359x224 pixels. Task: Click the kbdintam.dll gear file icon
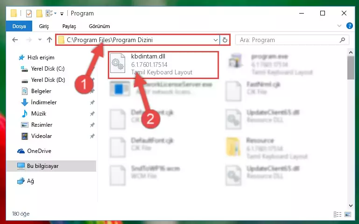point(118,63)
